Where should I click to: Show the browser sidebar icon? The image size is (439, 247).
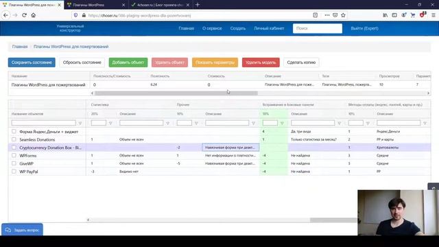pyautogui.click(x=394, y=15)
